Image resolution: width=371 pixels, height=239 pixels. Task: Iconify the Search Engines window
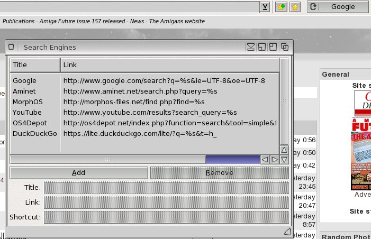251,47
